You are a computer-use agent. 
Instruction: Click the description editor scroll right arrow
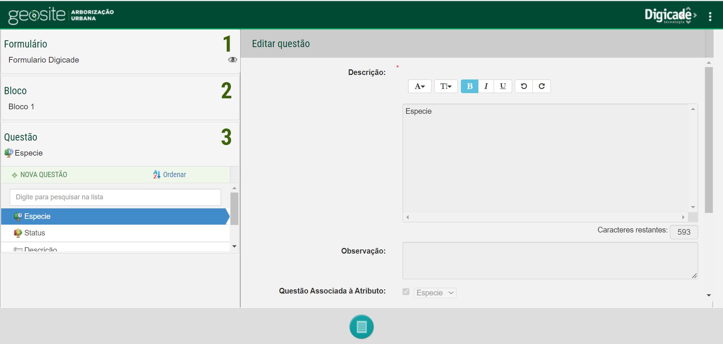coord(683,217)
